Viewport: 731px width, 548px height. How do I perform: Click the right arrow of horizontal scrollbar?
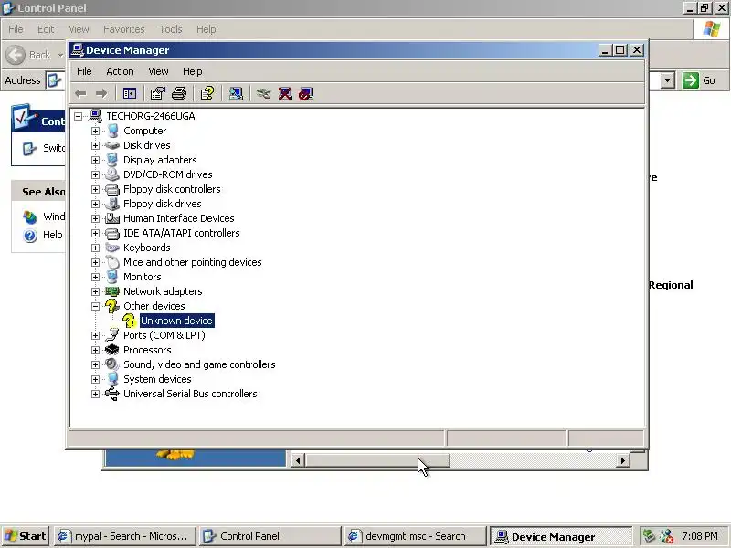click(622, 461)
